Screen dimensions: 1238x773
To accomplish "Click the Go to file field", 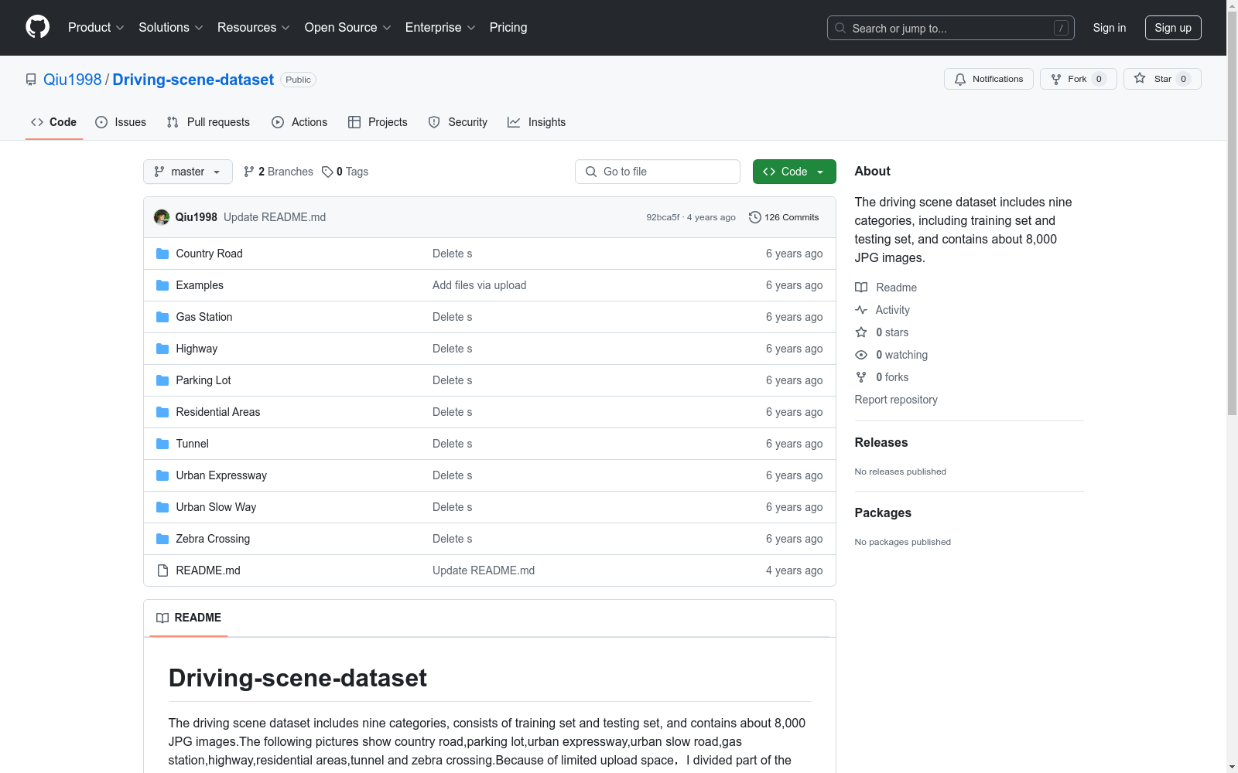I will [658, 172].
